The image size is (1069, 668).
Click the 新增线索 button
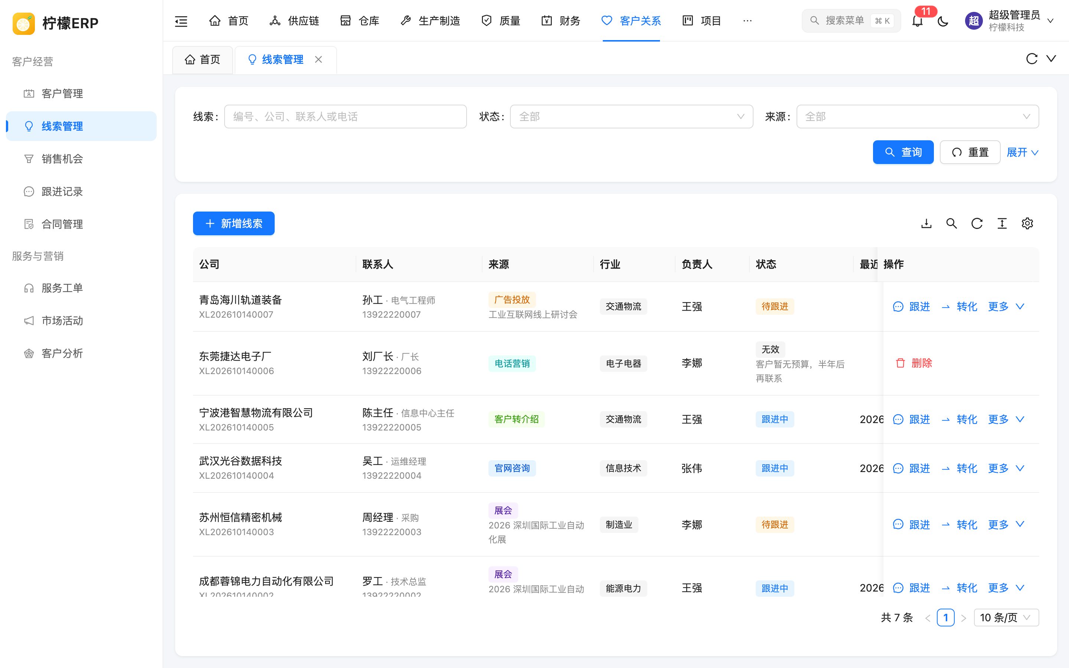tap(234, 223)
